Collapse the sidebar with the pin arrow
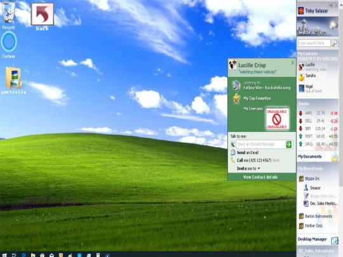This screenshot has width=343, height=257. [331, 5]
